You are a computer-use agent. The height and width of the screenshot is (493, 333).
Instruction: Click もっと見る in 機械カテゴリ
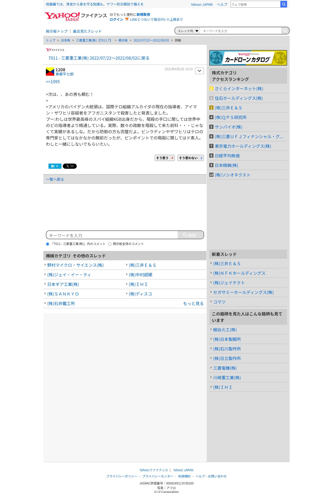point(193,304)
